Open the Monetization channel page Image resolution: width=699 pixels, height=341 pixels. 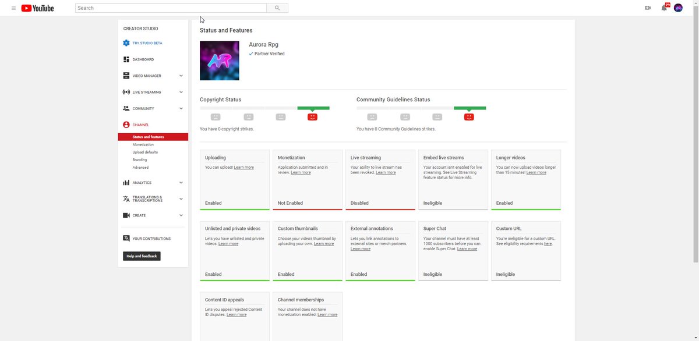click(x=143, y=144)
